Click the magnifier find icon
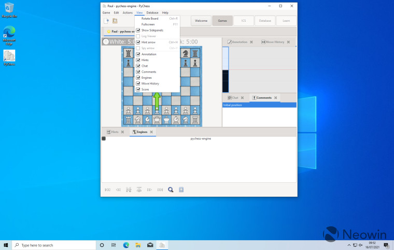This screenshot has height=250, width=394. pos(171,189)
